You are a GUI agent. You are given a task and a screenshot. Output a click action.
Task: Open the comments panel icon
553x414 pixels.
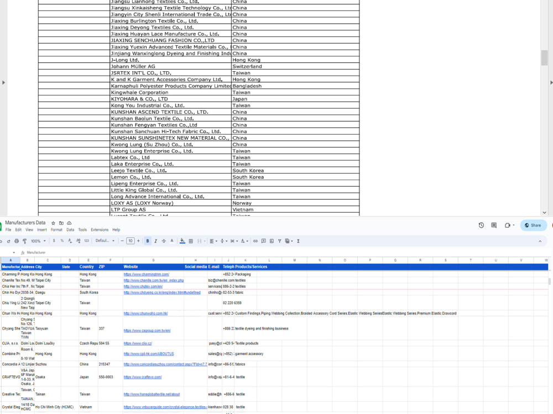point(494,225)
